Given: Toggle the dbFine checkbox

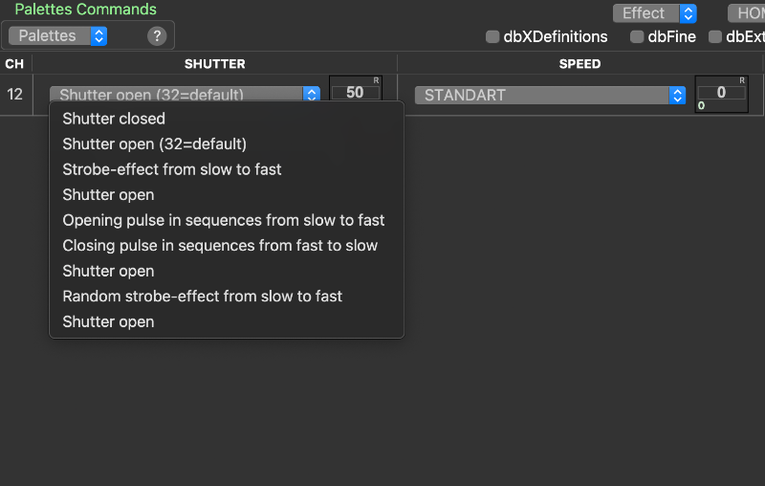Looking at the screenshot, I should click(637, 37).
